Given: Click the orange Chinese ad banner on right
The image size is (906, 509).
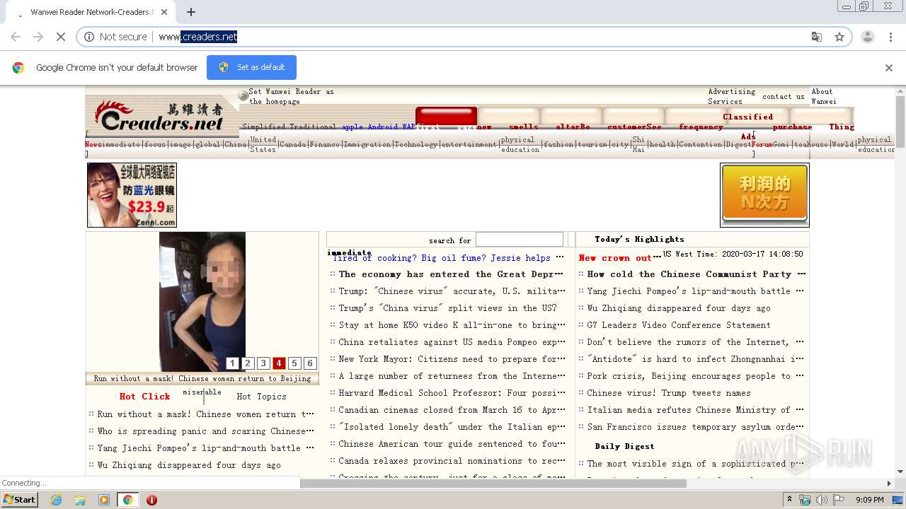Looking at the screenshot, I should [x=764, y=195].
